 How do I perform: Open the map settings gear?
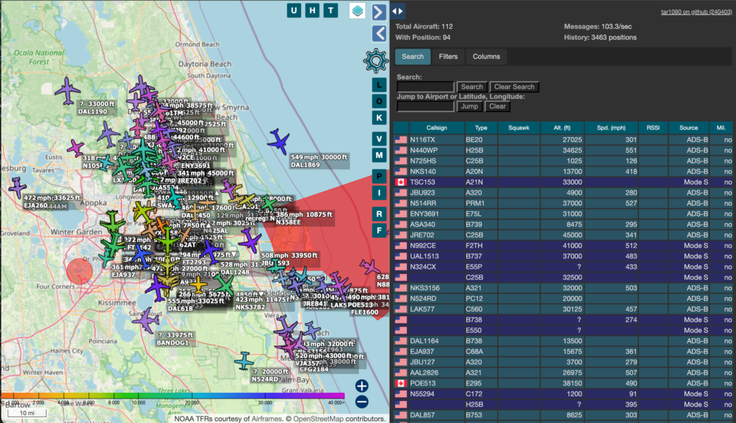375,61
